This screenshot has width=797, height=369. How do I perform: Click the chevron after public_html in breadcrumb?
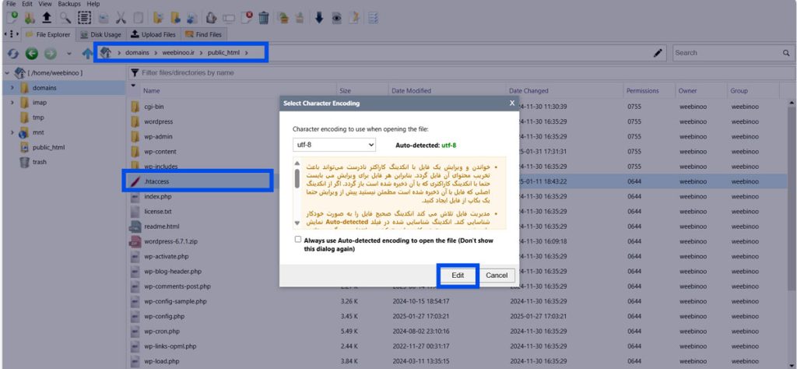(x=246, y=53)
